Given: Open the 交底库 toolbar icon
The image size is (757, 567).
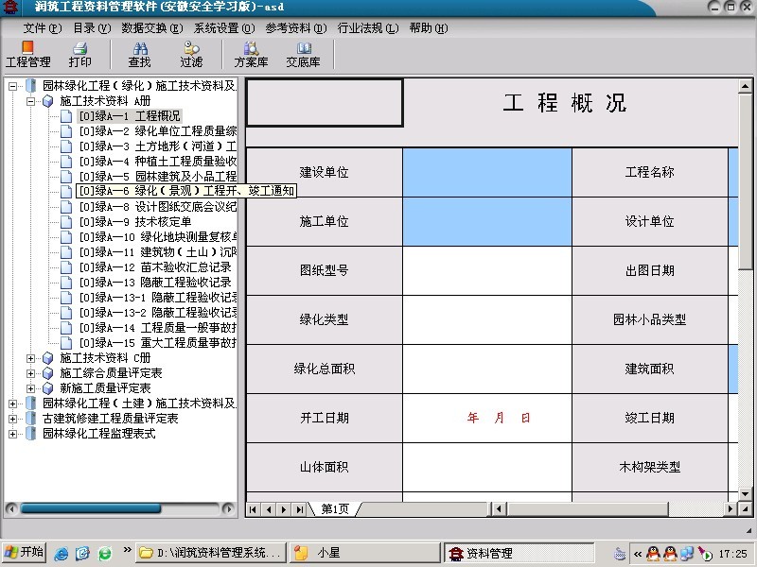Looking at the screenshot, I should coord(304,55).
